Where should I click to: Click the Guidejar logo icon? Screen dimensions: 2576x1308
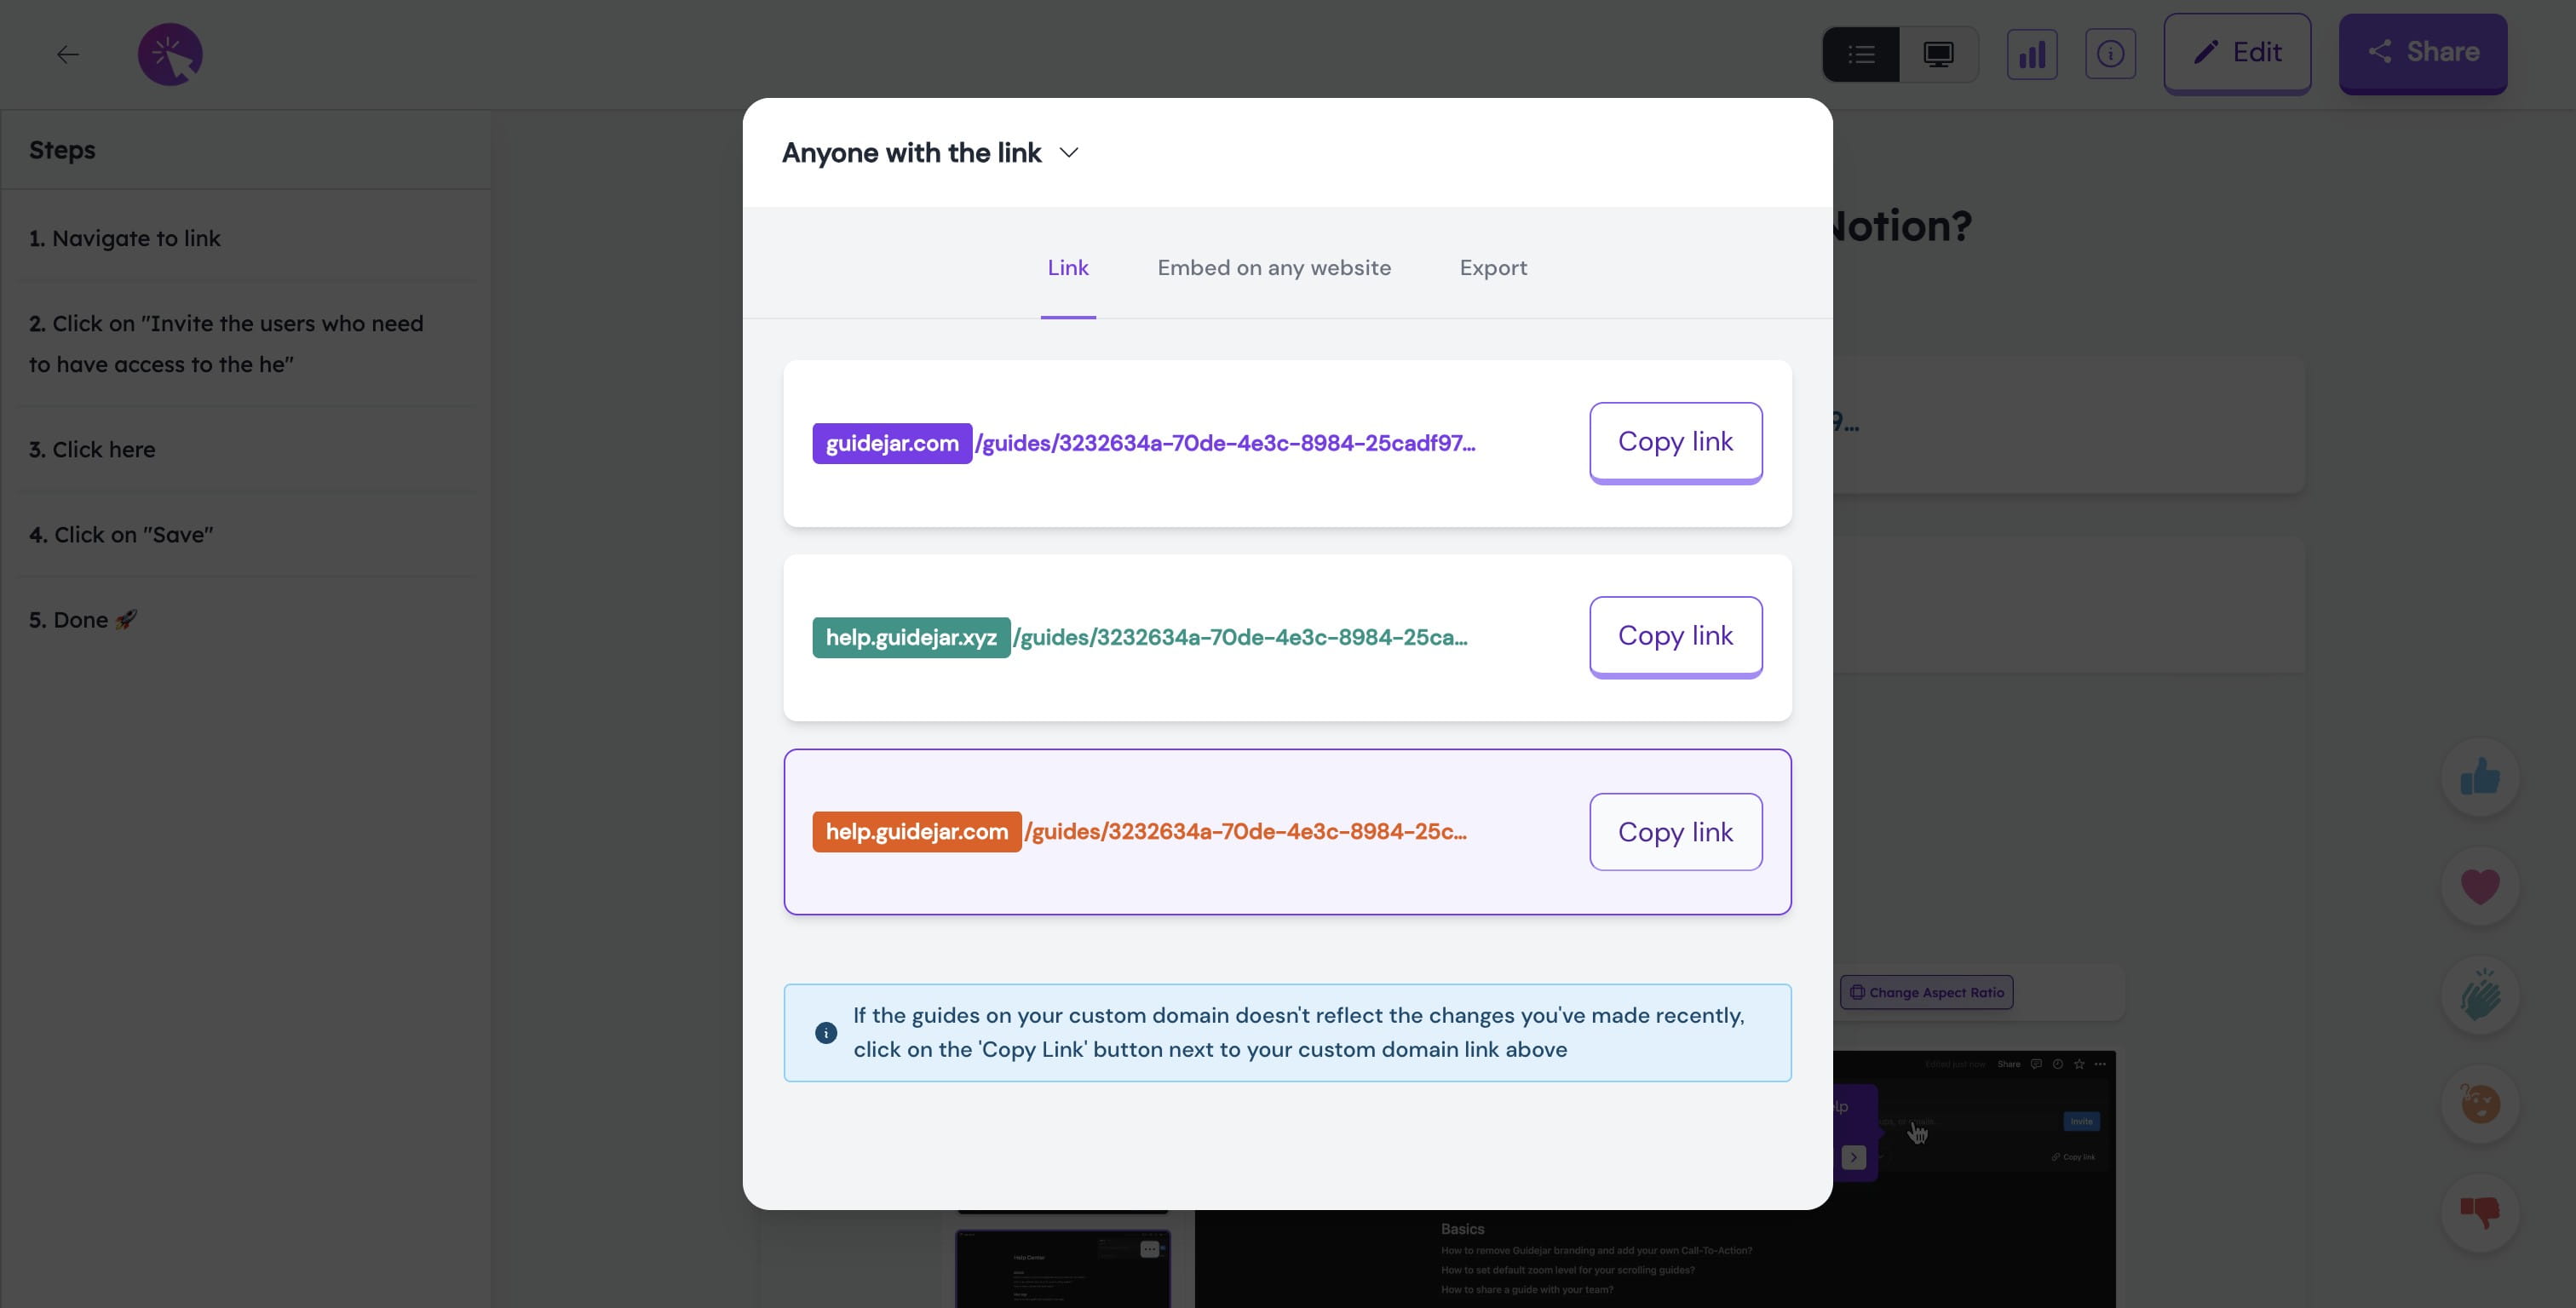[170, 54]
